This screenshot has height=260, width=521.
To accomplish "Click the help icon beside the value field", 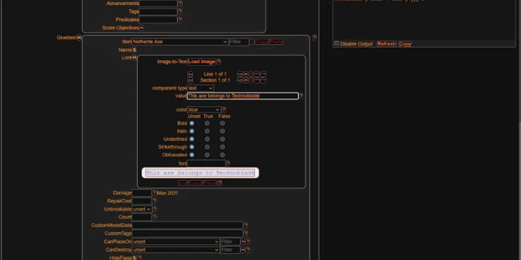I will [301, 96].
